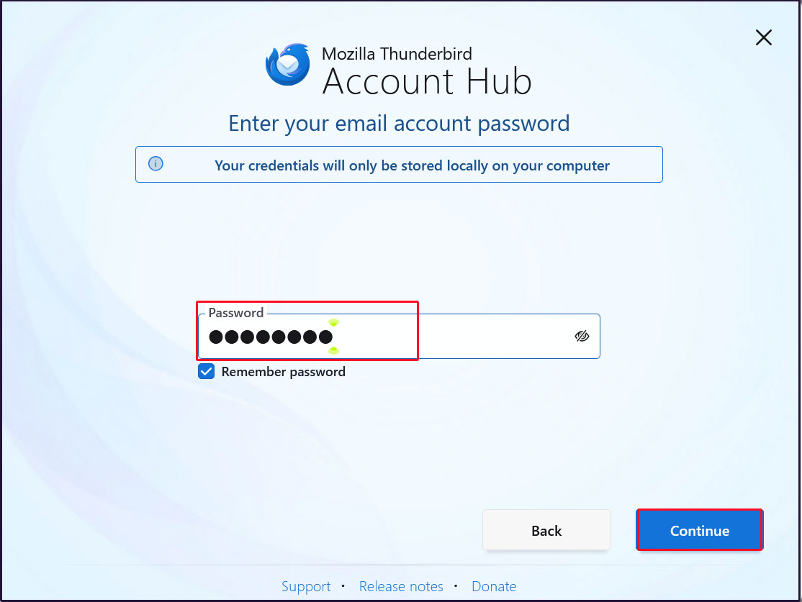Open the Support link
This screenshot has width=802, height=602.
(306, 586)
